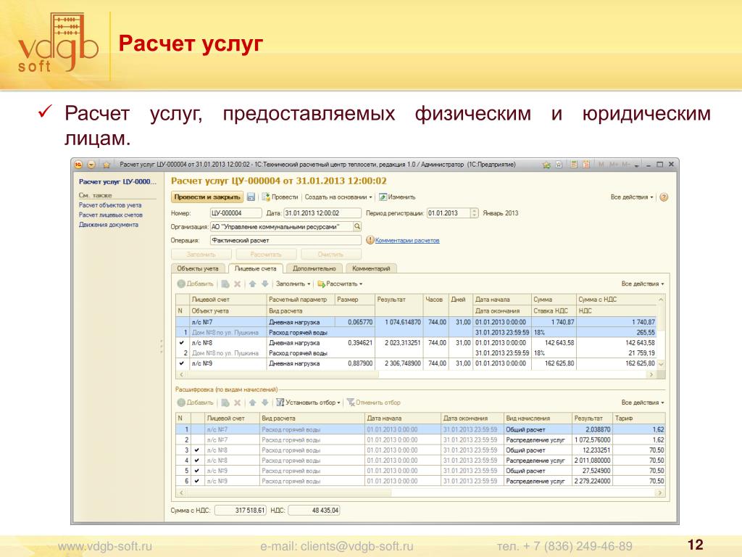
Task: Click the organization field magnifier icon
Action: [357, 226]
